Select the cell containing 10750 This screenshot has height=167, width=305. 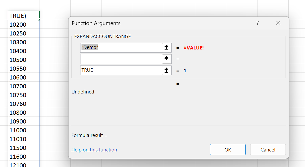point(24,95)
